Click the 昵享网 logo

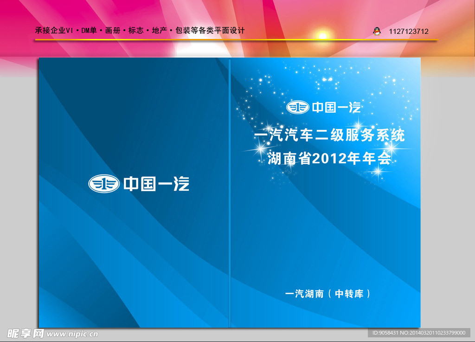click(x=26, y=334)
